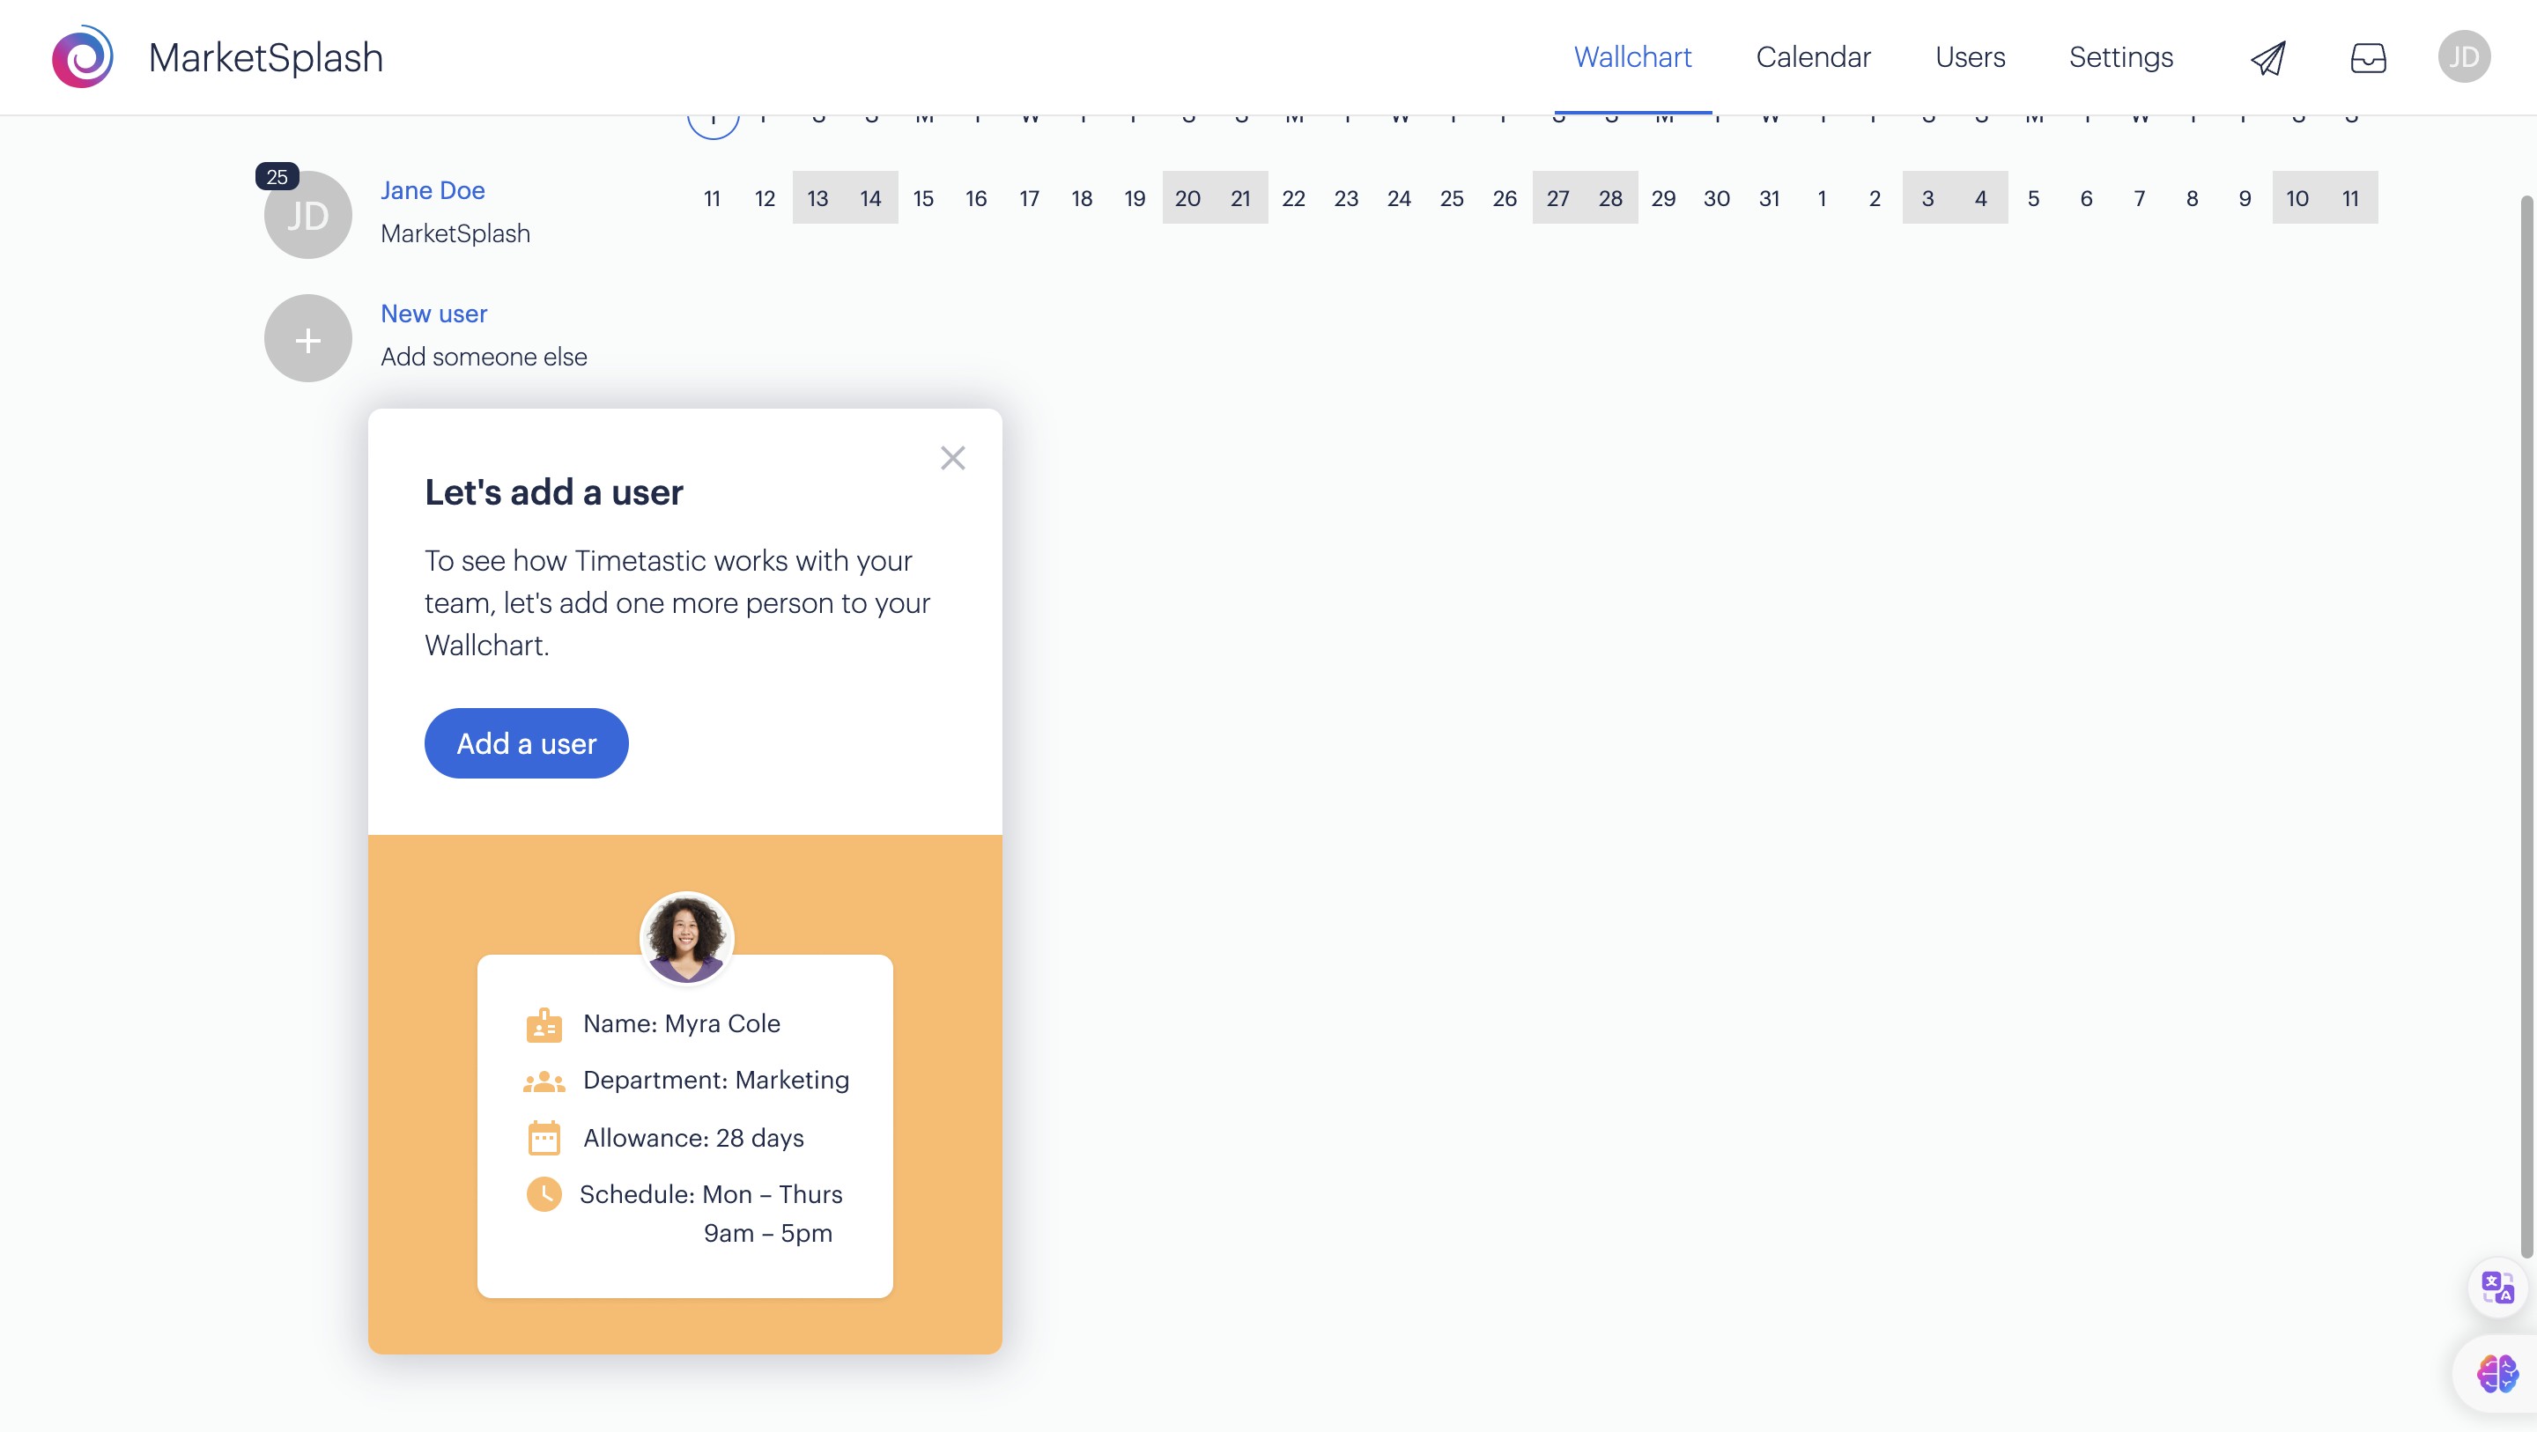Viewport: 2537px width, 1432px height.
Task: Close the Let's add a user popup
Action: [x=951, y=458]
